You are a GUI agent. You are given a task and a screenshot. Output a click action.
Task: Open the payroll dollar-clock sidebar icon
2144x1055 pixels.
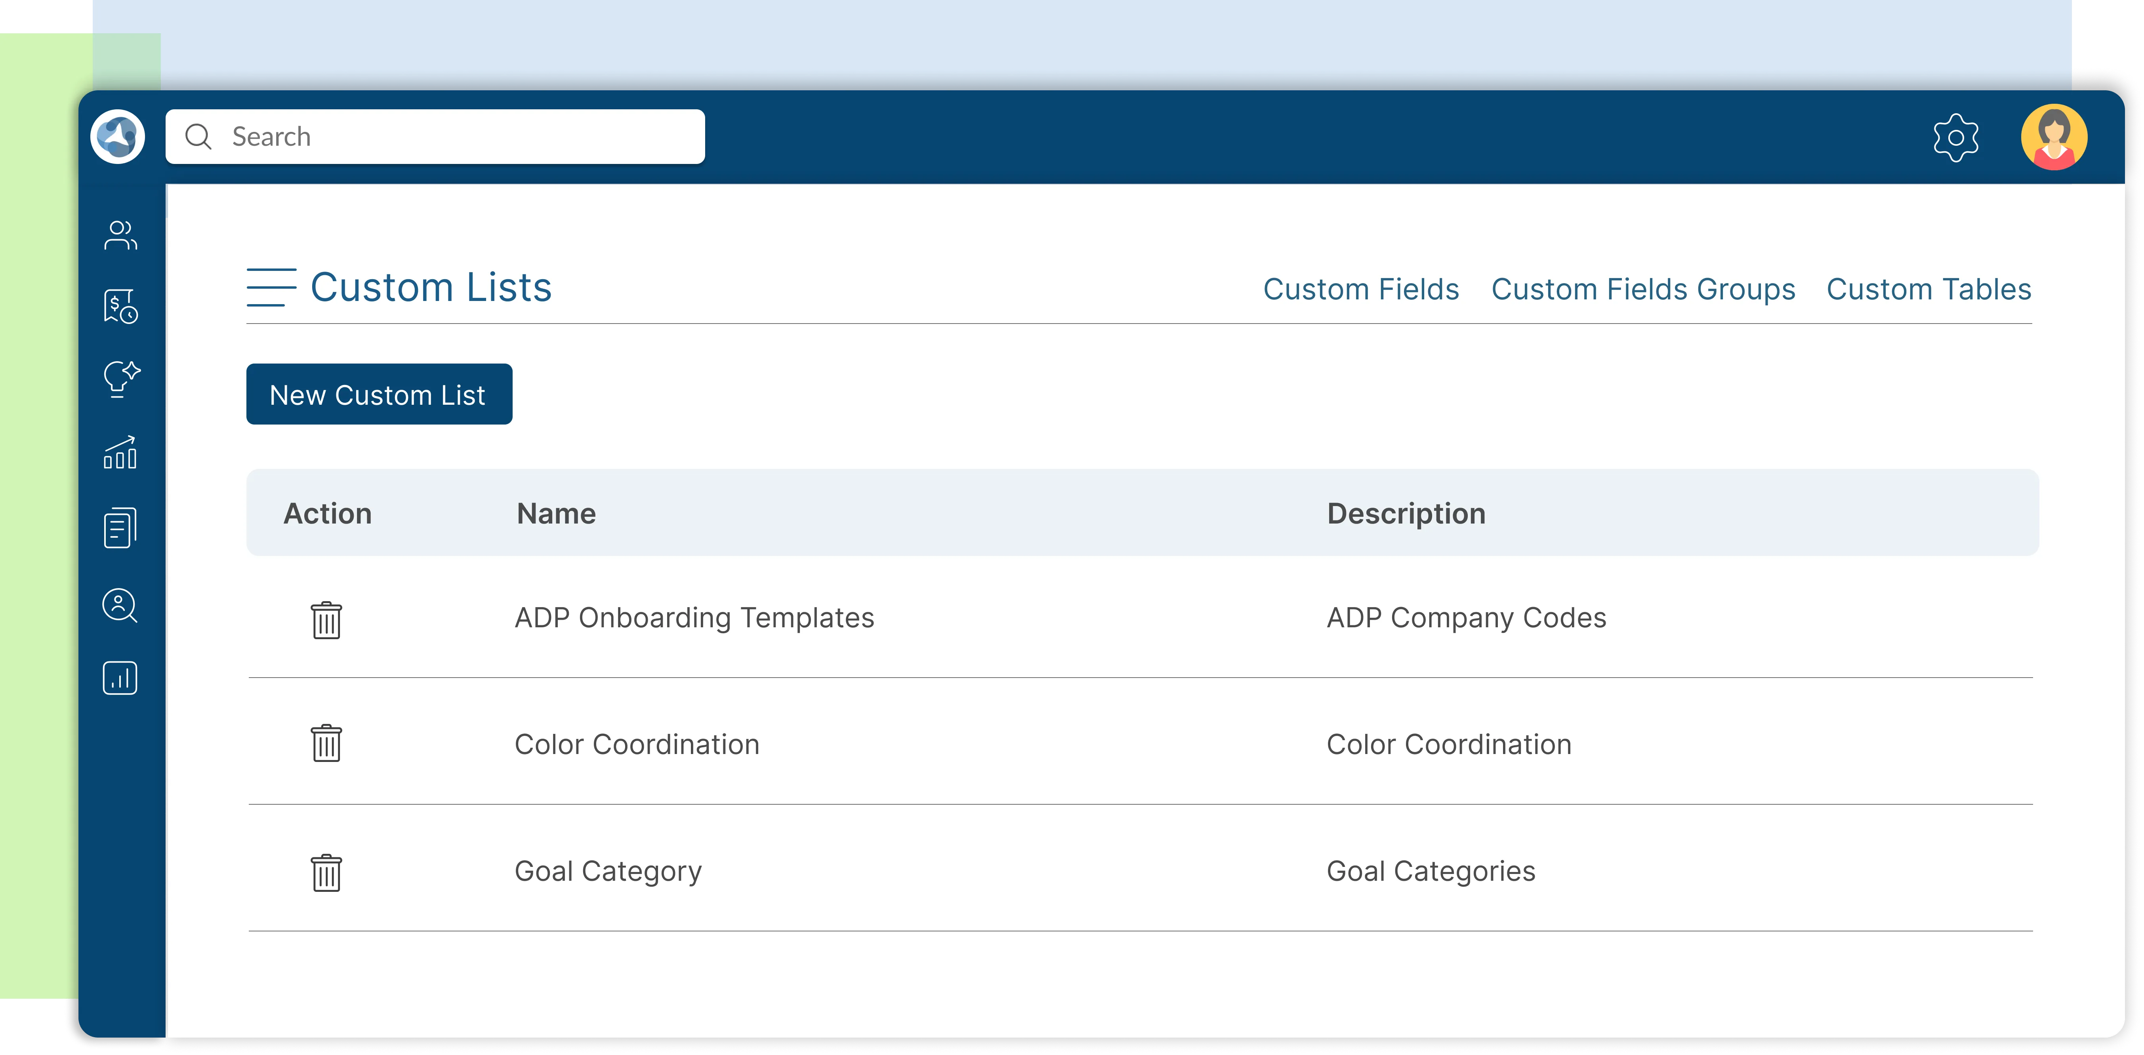120,306
